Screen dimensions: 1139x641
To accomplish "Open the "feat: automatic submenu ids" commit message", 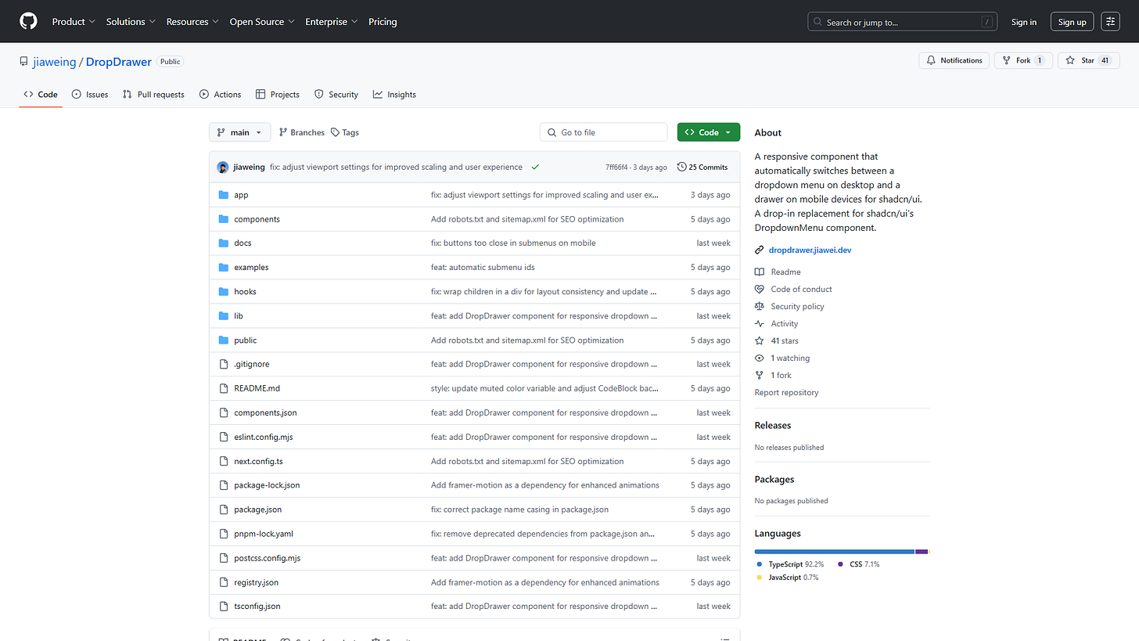I will (483, 267).
